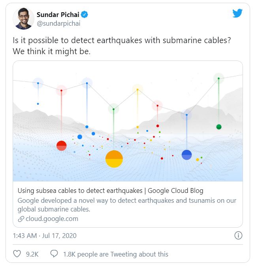Viewport: 256px width, 268px height.
Task: Click the blue verified badge
Action: (85, 15)
